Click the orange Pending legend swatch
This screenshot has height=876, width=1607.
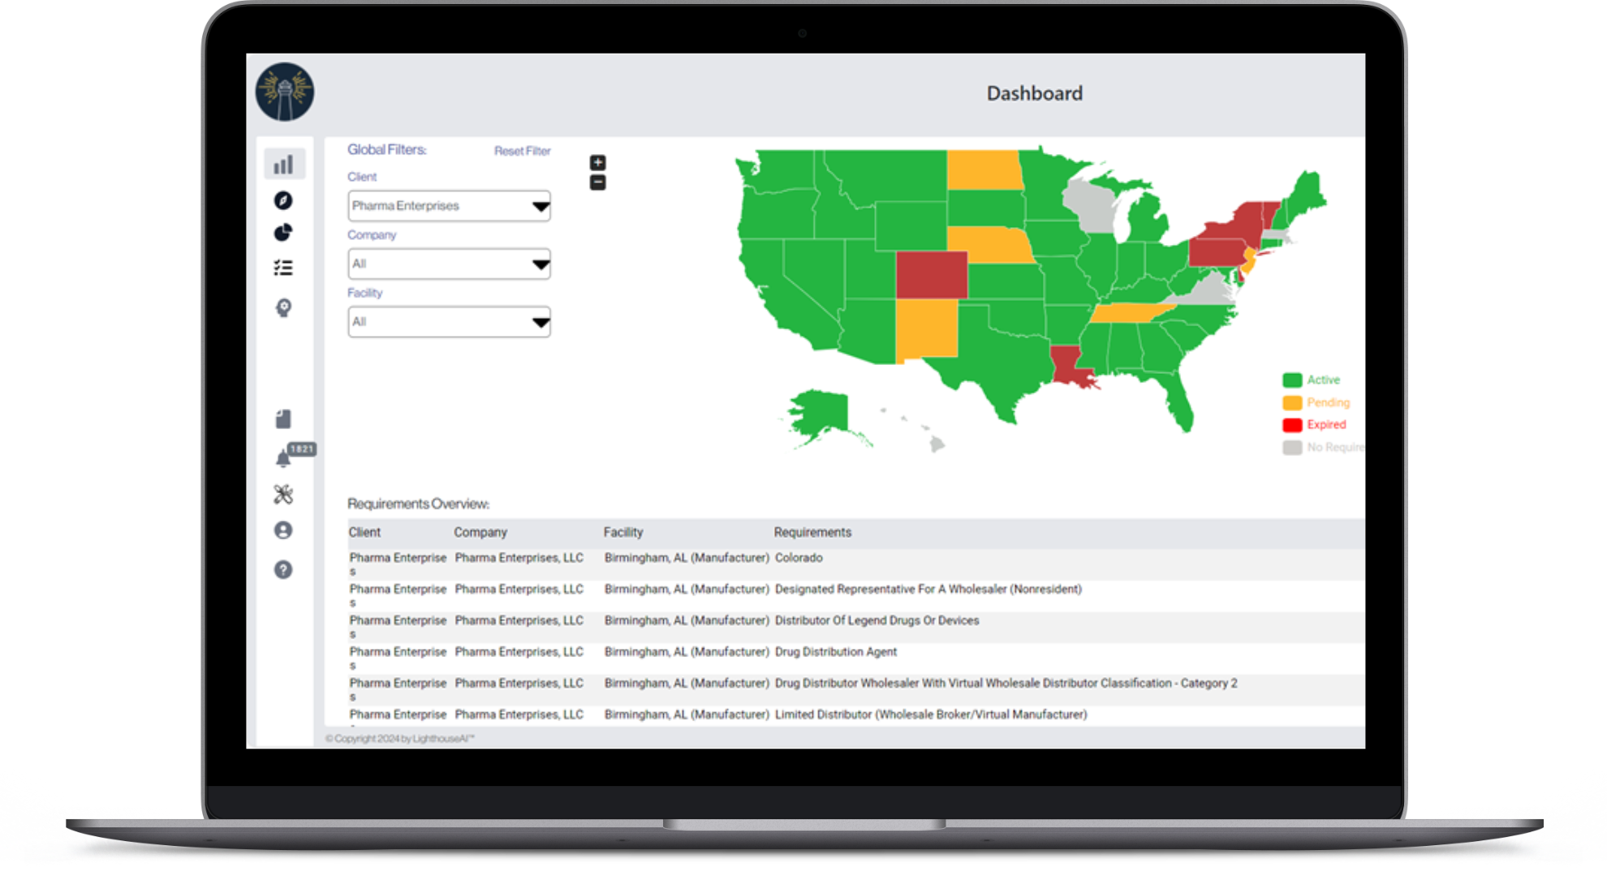pos(1292,402)
